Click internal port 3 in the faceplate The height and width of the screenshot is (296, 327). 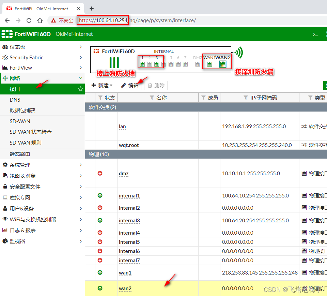coord(157,64)
